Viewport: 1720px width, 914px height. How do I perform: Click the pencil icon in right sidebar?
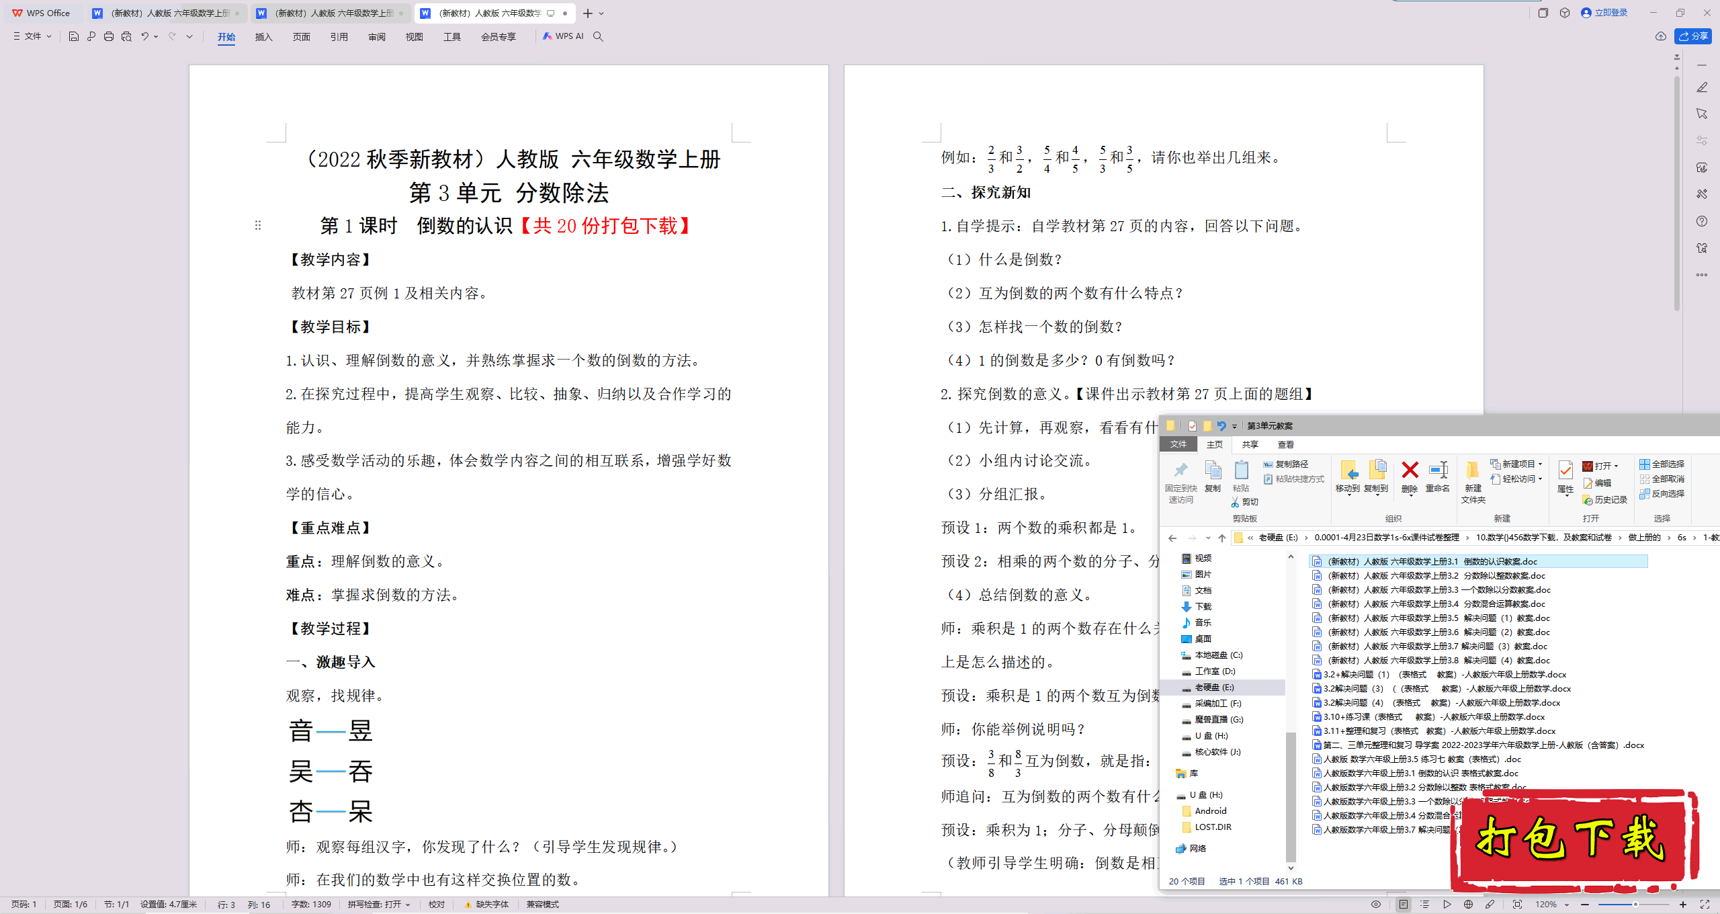pos(1702,87)
